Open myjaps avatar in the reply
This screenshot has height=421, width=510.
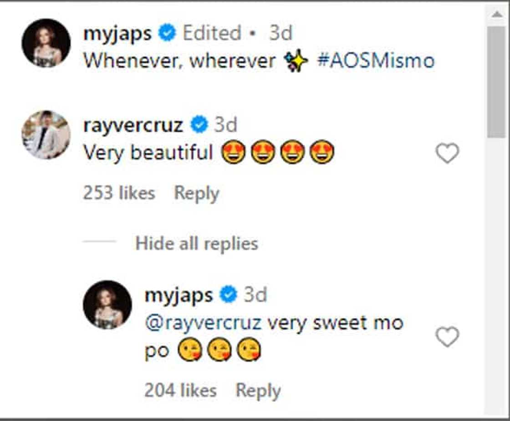tap(107, 304)
